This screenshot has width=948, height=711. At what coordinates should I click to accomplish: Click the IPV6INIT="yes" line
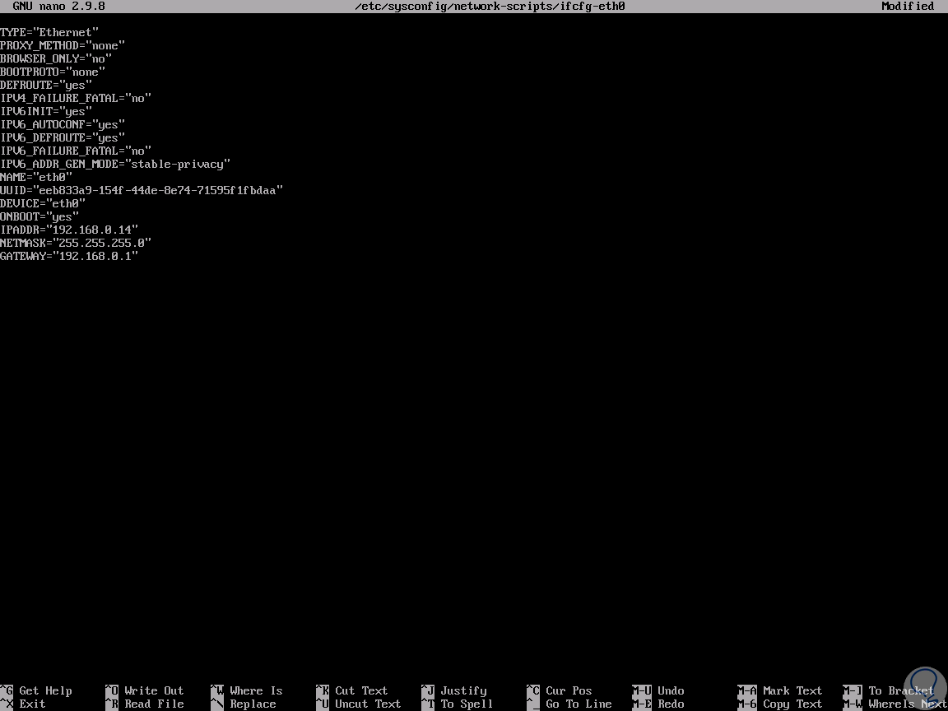coord(46,111)
